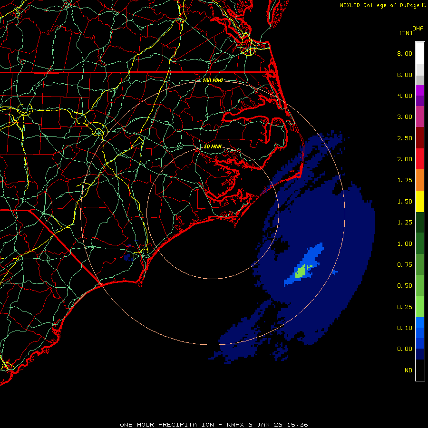Click the 6.00 legend value
The width and height of the screenshot is (428, 428).
[x=405, y=75]
